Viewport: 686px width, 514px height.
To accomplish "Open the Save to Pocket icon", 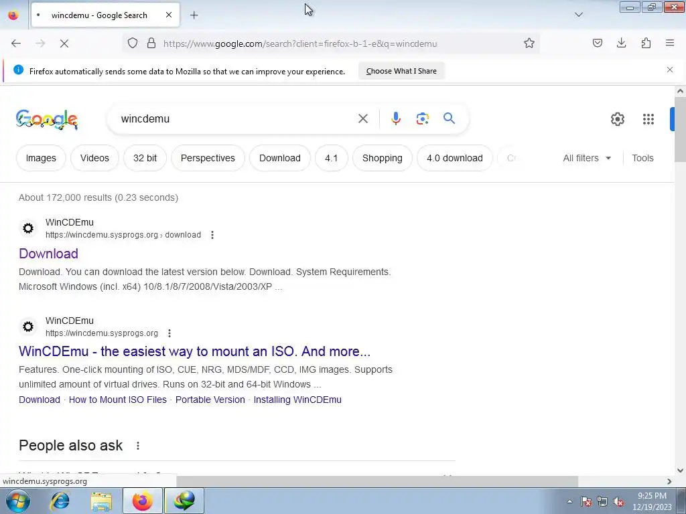I will tap(598, 43).
